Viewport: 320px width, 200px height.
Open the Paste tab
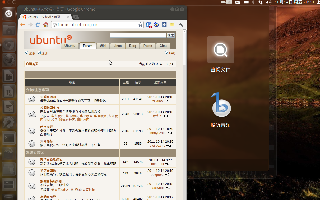[148, 46]
